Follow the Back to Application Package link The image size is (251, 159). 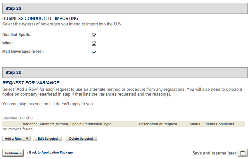49,153
